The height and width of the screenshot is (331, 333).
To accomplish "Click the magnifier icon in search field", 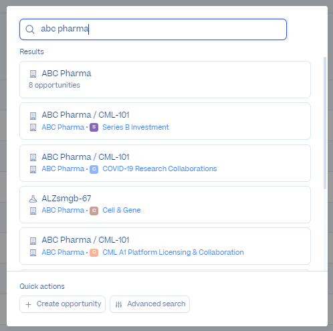I will coord(30,29).
